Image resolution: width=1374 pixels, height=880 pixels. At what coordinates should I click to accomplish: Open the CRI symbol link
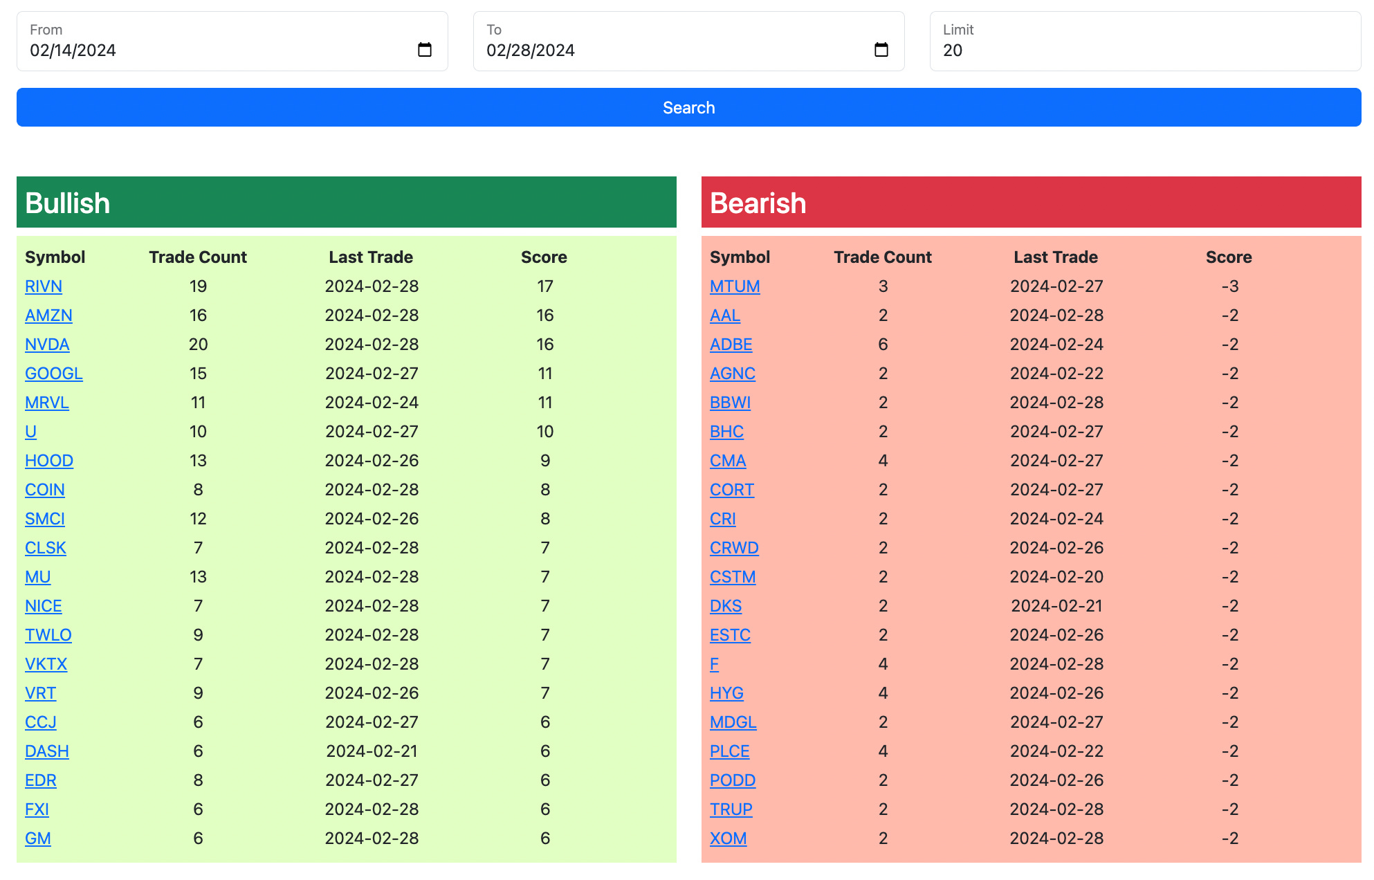(x=723, y=519)
